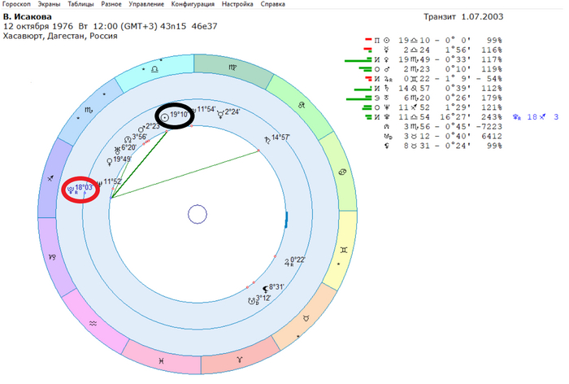This screenshot has width=569, height=384.
Task: Click the blue marker on inner circle
Action: [286, 220]
